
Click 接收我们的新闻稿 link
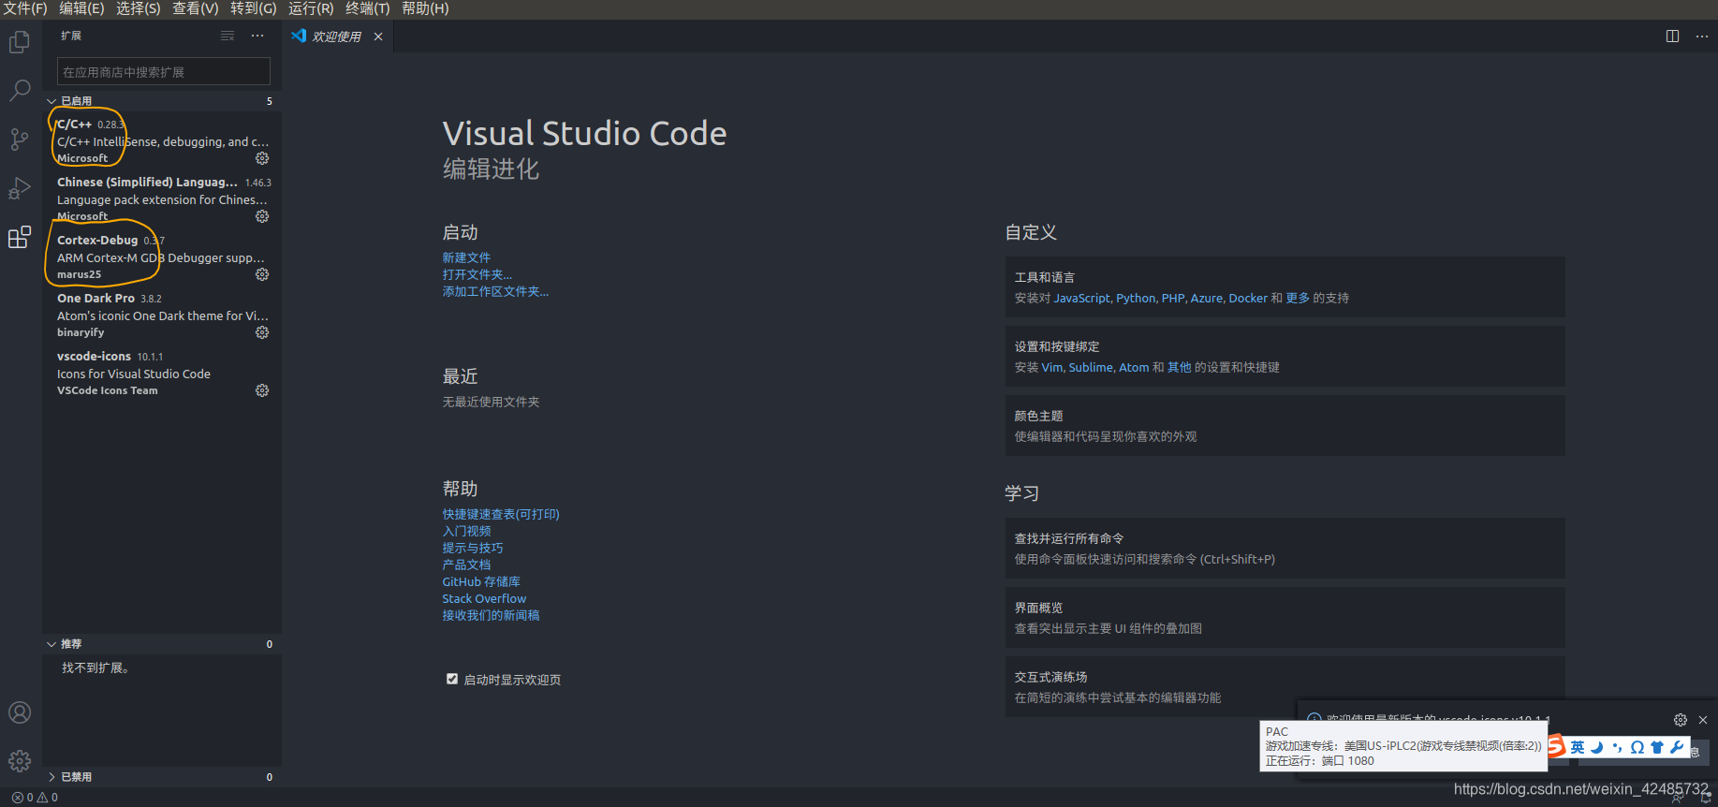pos(491,615)
